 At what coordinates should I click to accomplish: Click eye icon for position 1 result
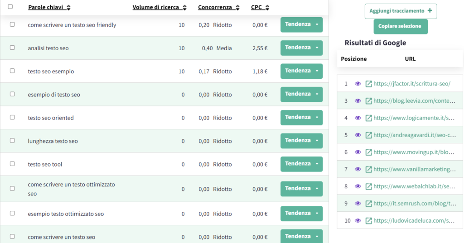coord(358,84)
